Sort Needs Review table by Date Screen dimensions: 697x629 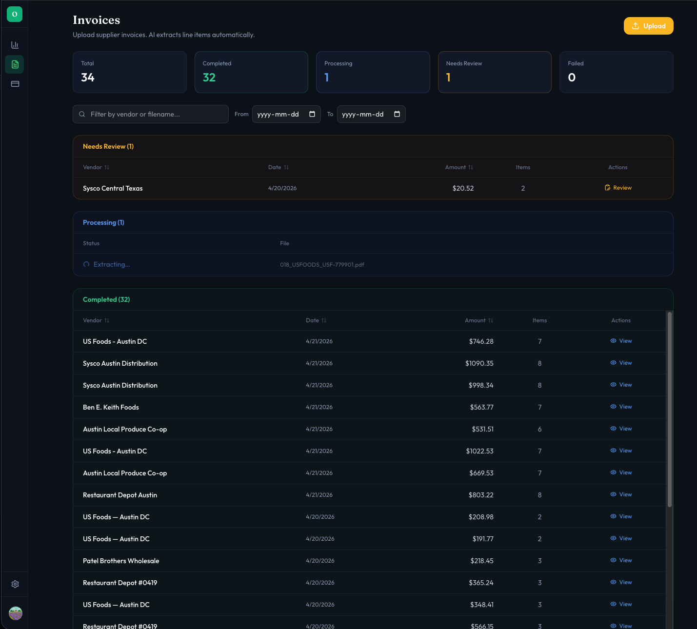coord(279,167)
